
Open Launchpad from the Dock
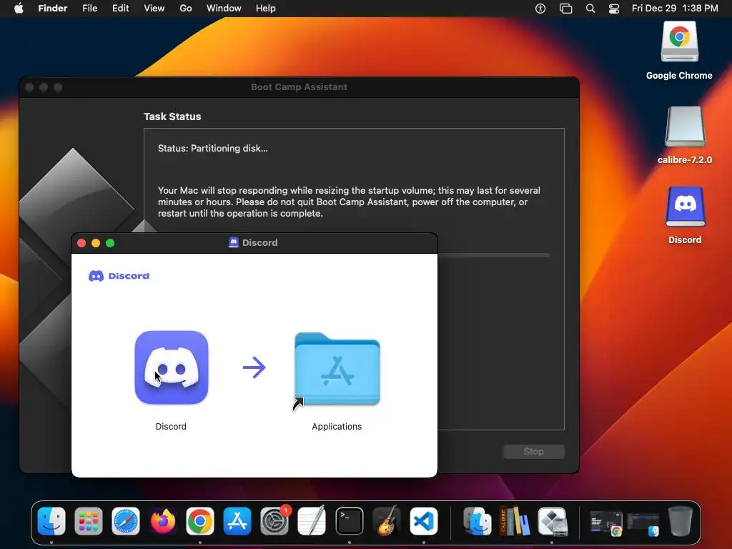pyautogui.click(x=88, y=521)
